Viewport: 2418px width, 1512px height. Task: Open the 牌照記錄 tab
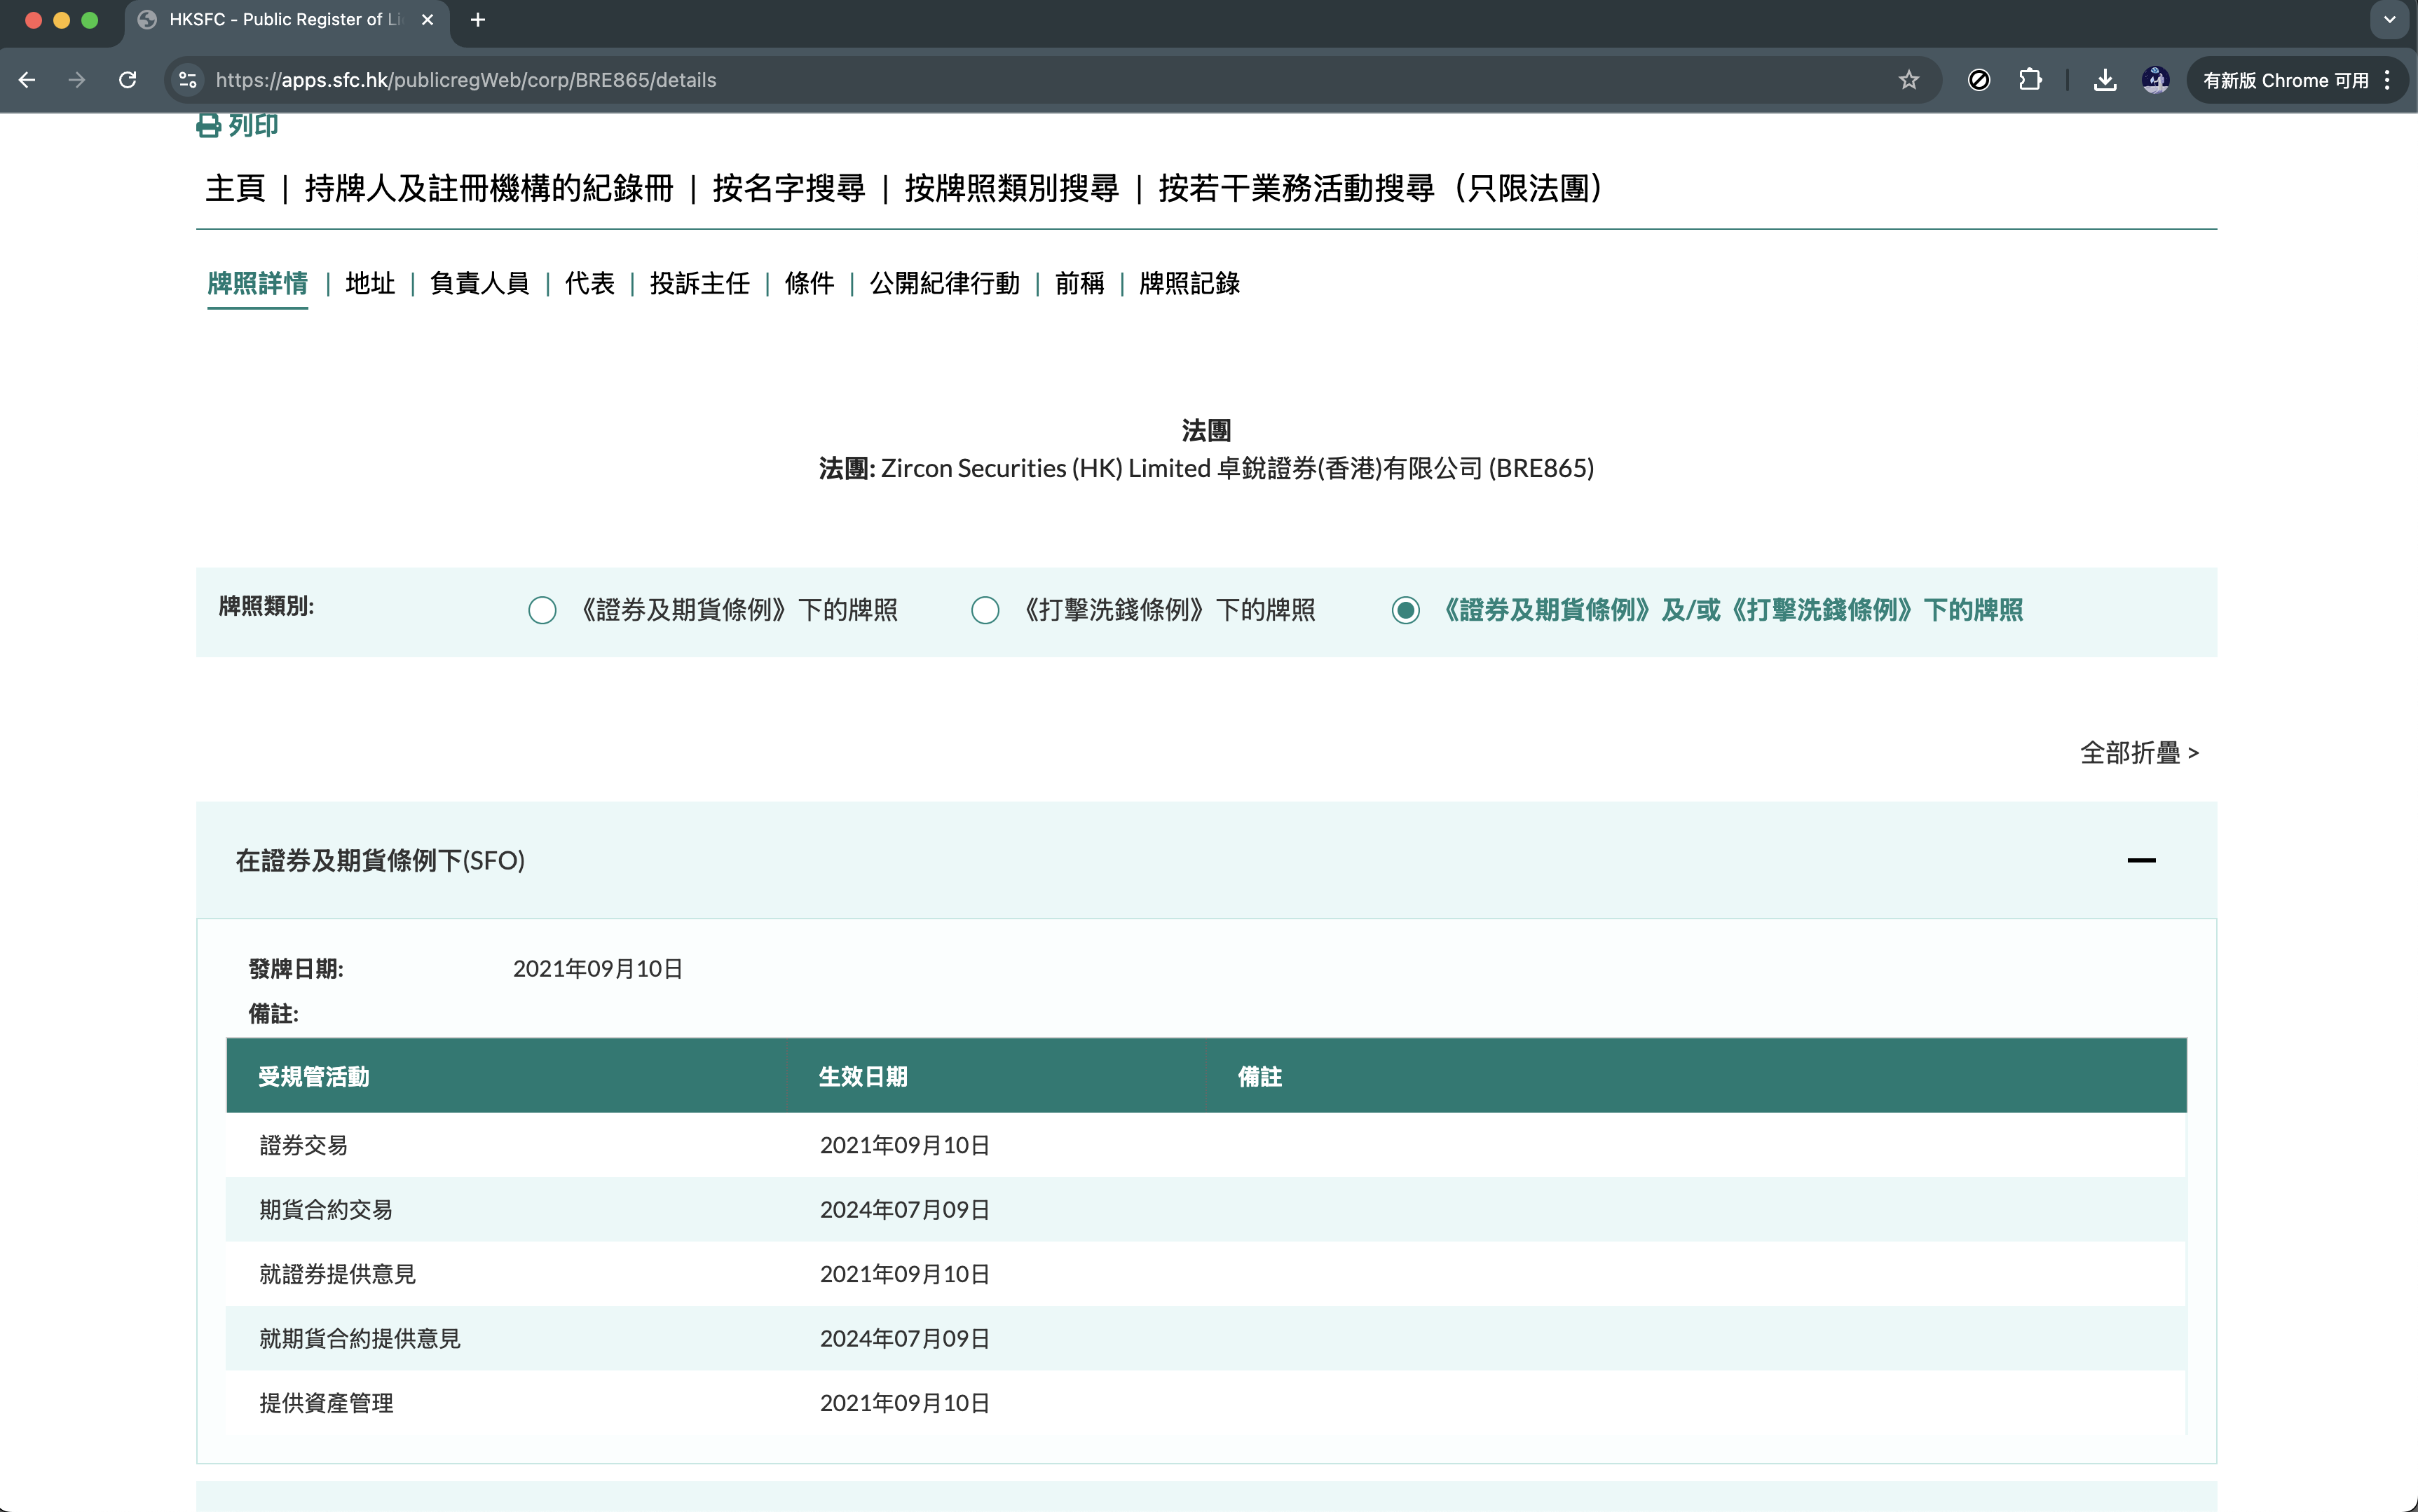tap(1189, 284)
